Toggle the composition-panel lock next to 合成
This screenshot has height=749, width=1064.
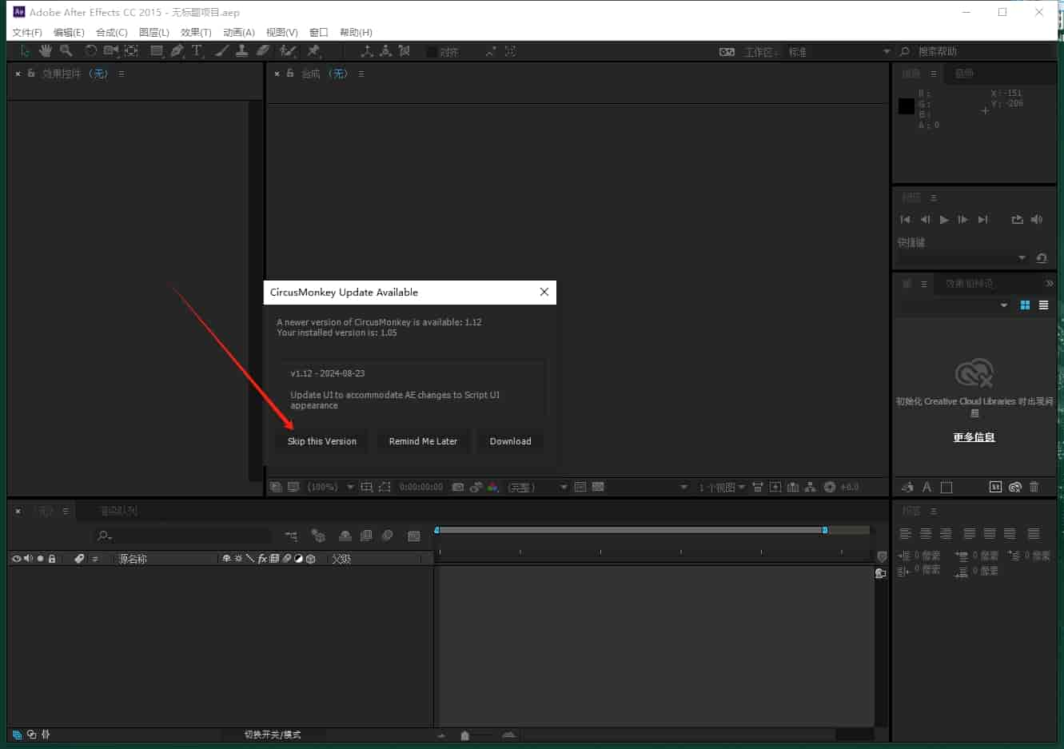pos(290,74)
